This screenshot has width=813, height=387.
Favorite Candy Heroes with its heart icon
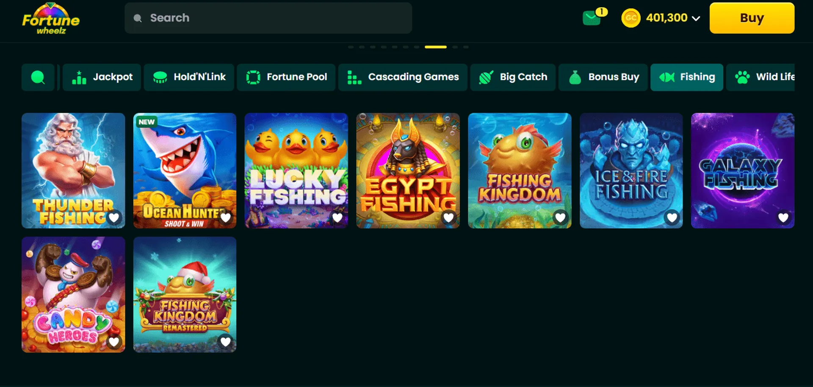click(x=114, y=341)
